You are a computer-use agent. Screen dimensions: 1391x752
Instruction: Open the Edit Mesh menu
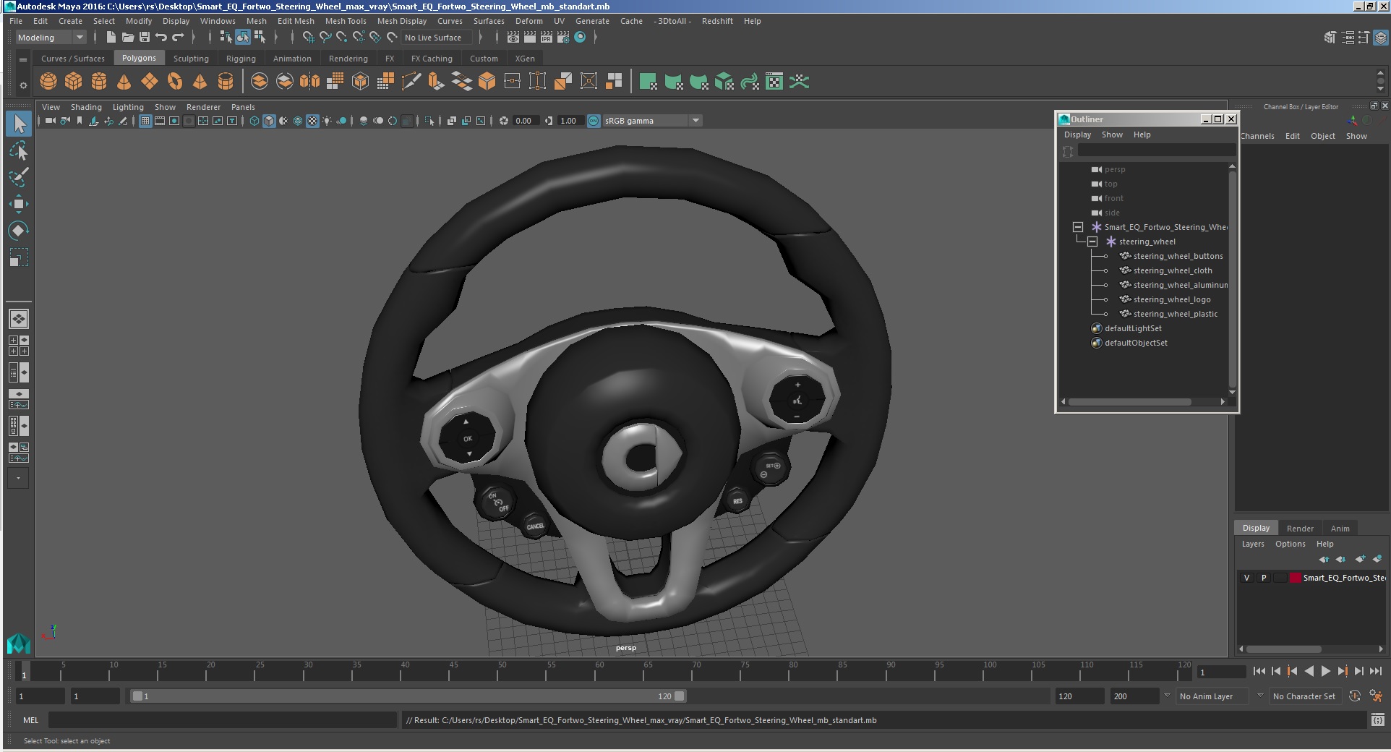296,21
